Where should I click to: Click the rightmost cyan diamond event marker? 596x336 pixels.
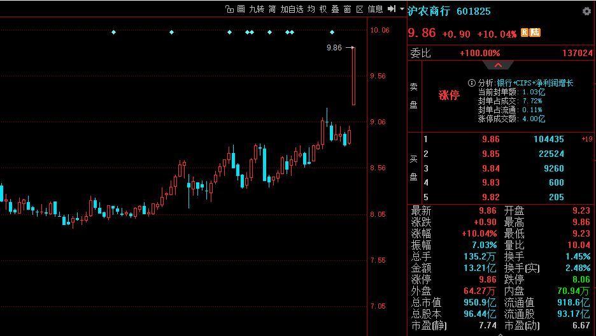point(332,33)
